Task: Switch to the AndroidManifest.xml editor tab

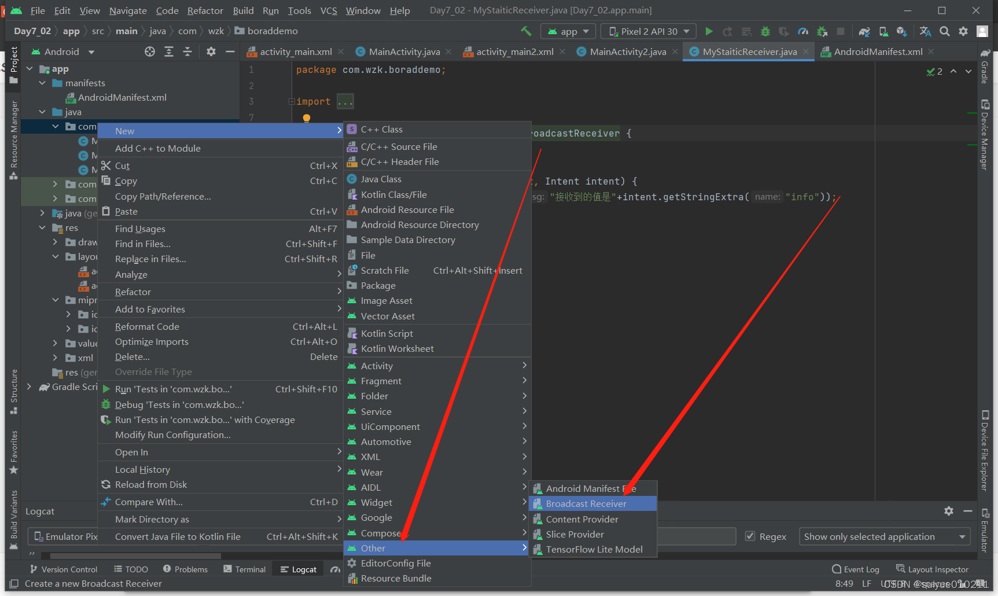Action: tap(878, 52)
